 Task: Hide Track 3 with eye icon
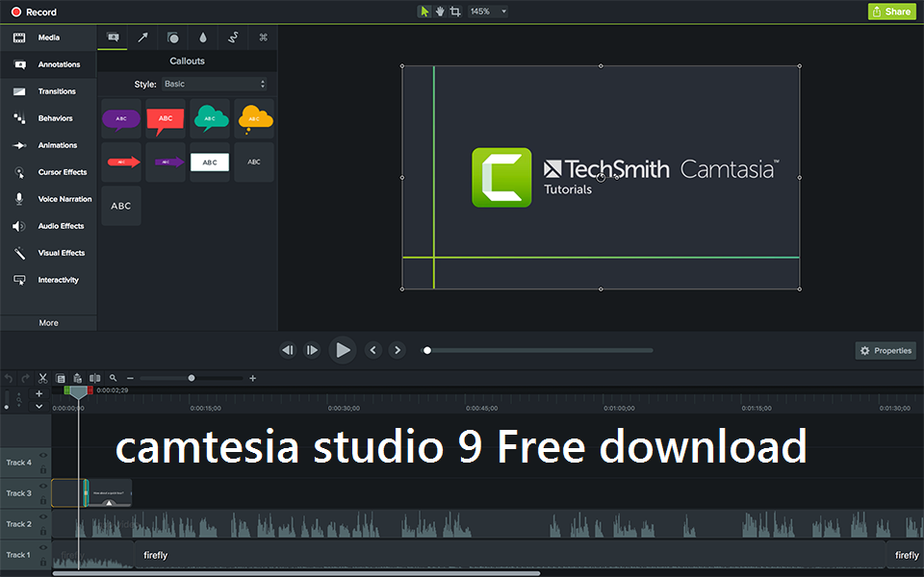pos(43,487)
